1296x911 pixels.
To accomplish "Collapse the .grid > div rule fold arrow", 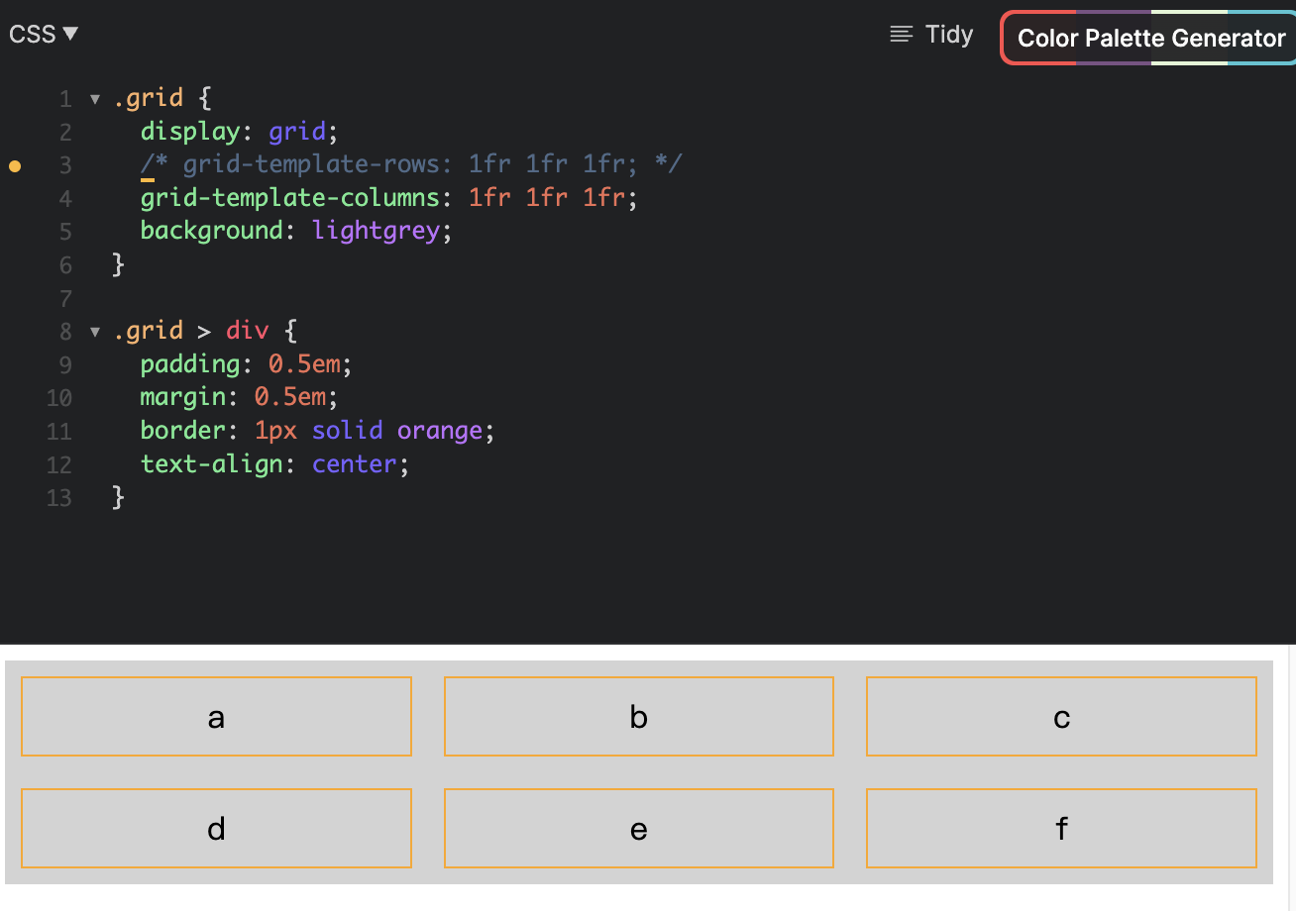I will coord(95,331).
